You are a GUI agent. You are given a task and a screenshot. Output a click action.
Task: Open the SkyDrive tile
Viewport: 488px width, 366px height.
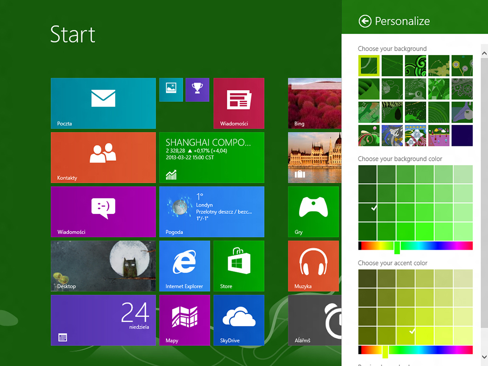coord(238,320)
